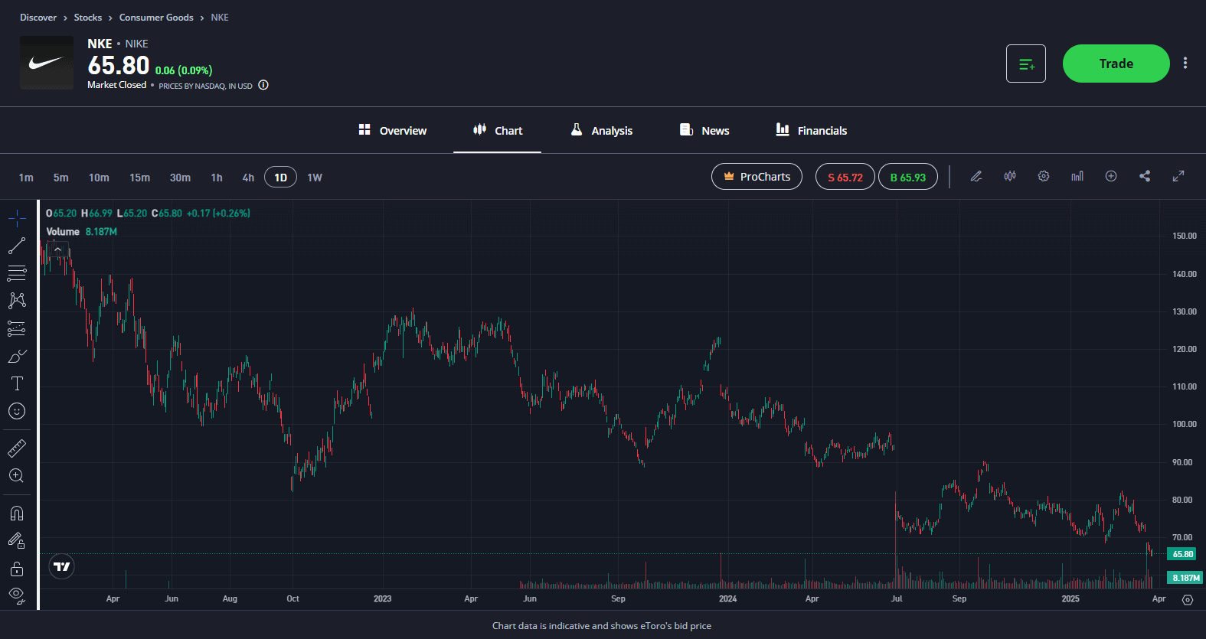Select the 4h timeframe
Image resolution: width=1206 pixels, height=639 pixels.
point(248,178)
